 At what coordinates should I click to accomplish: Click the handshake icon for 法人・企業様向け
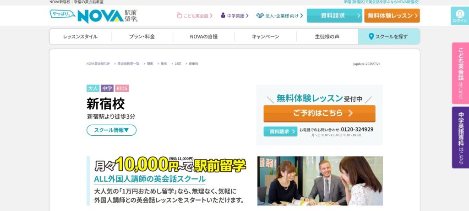(x=260, y=16)
